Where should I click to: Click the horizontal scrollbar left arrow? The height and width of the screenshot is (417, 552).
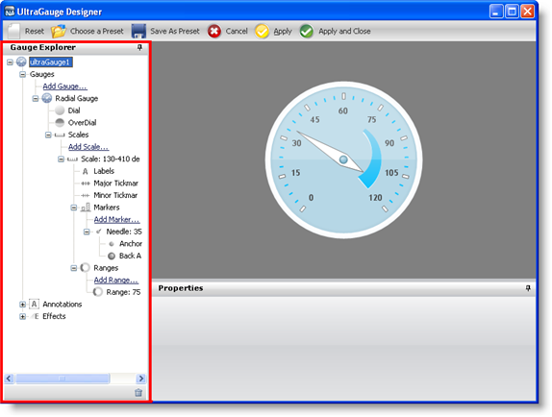(10, 379)
